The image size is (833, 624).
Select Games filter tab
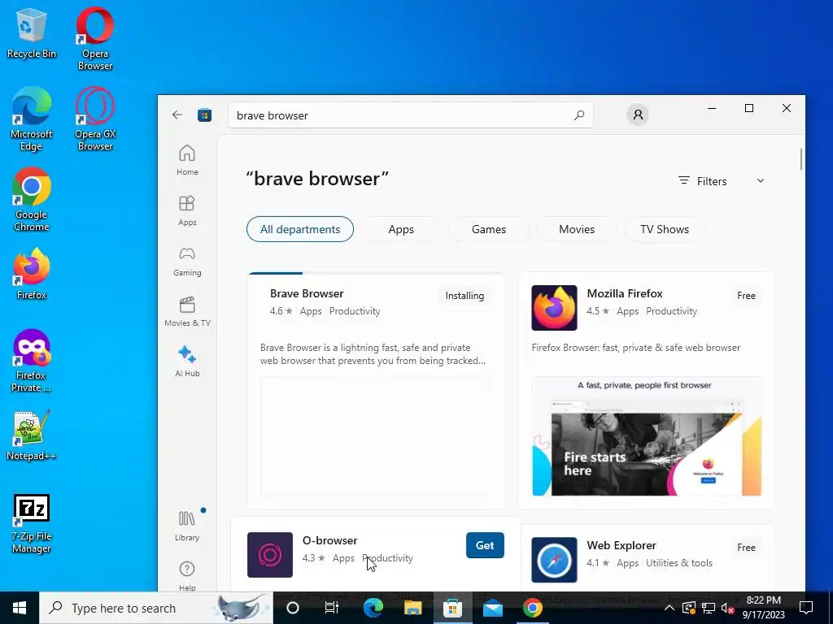(489, 229)
